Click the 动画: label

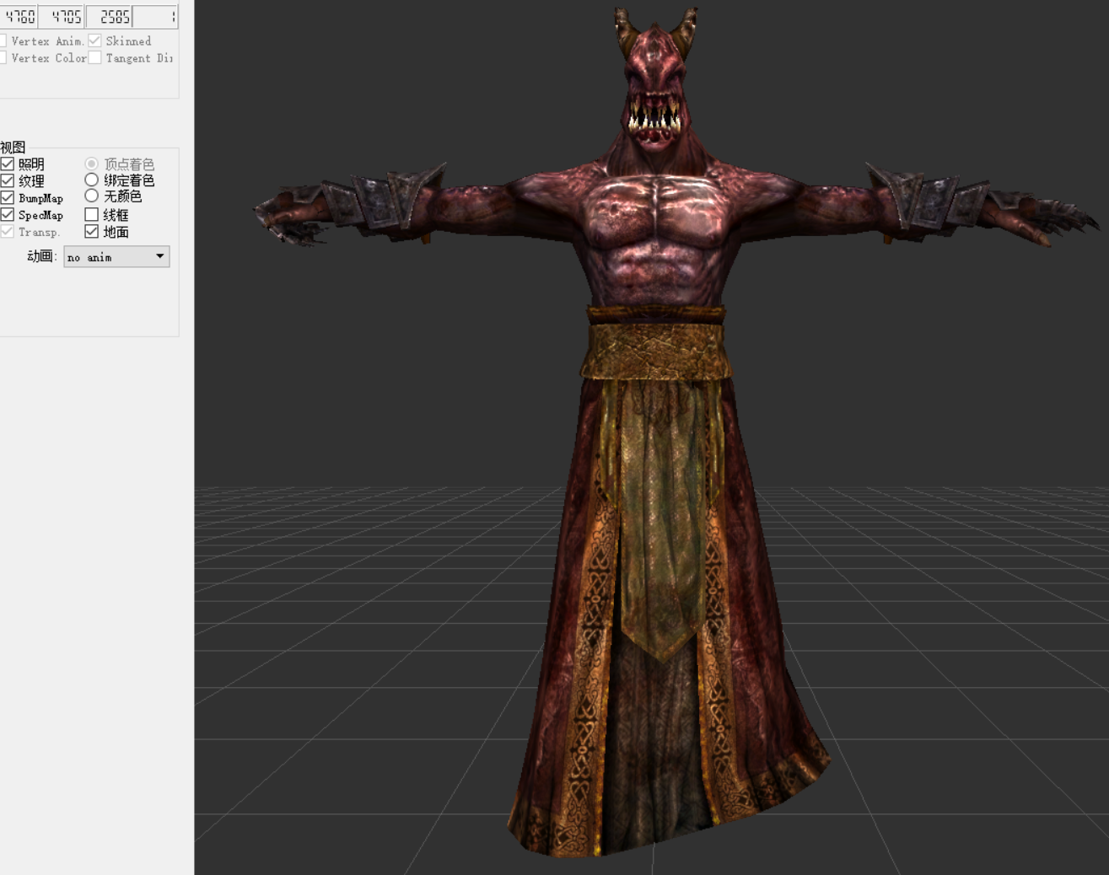coord(41,255)
